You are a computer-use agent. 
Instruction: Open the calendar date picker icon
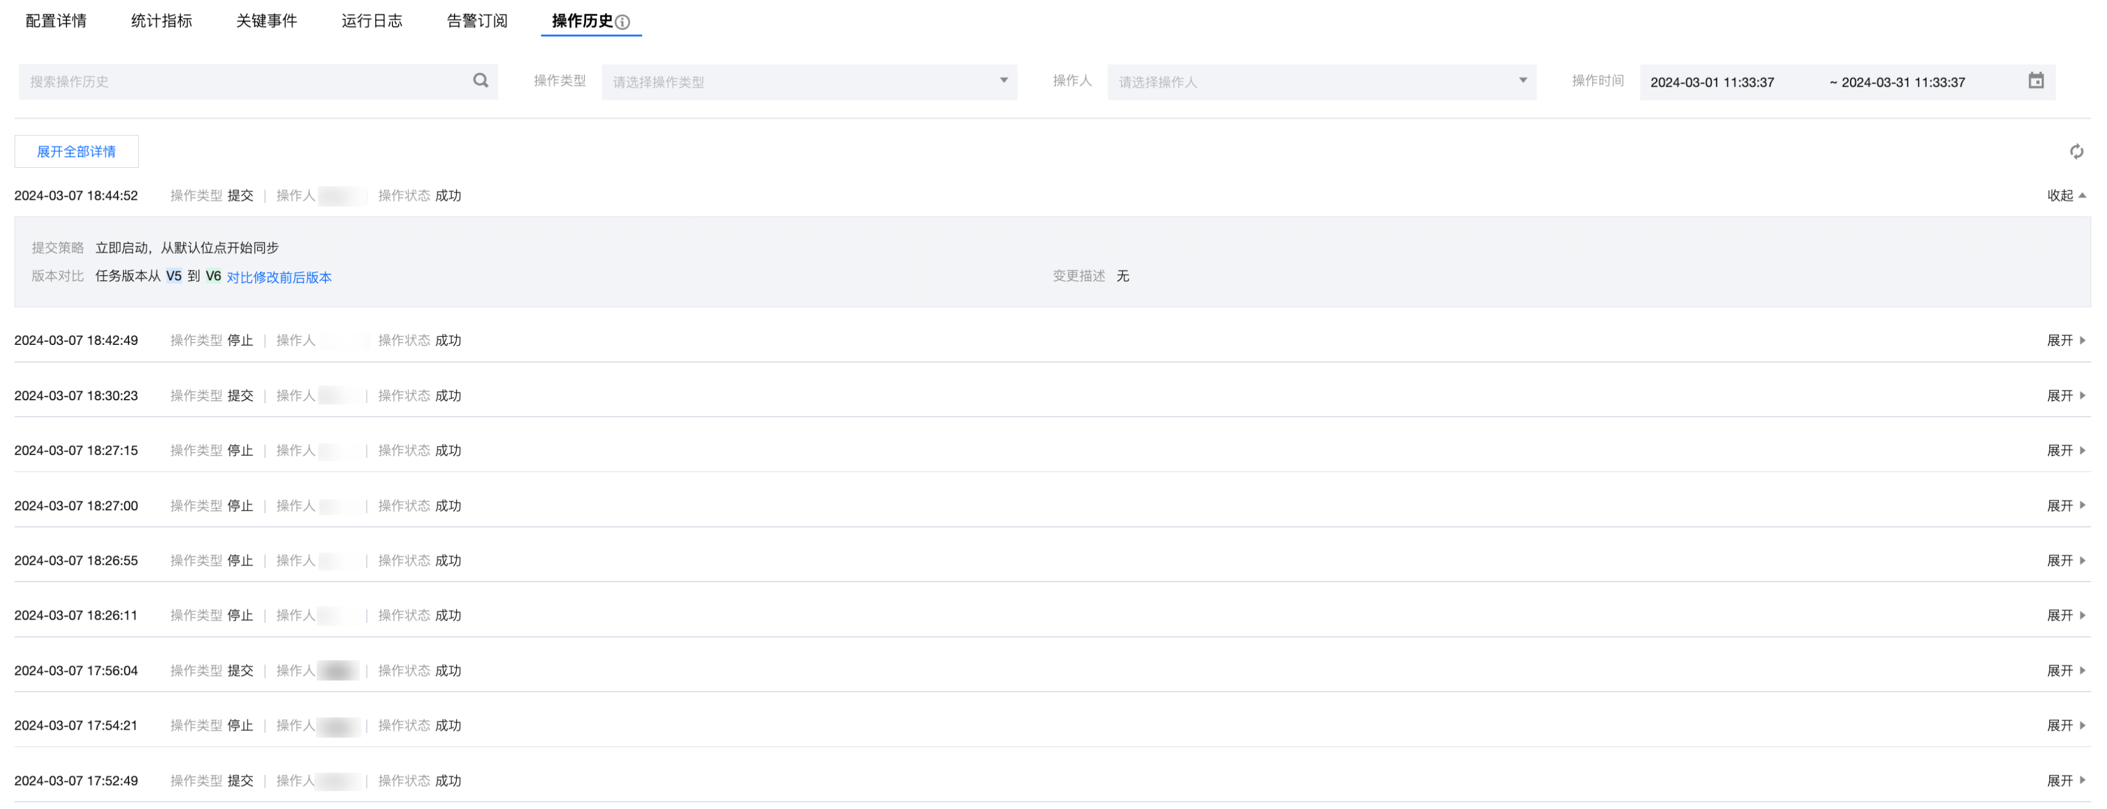[2036, 80]
